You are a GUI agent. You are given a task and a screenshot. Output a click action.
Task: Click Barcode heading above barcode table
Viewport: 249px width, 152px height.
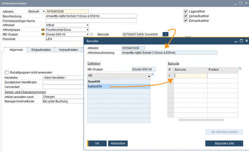coord(173,64)
